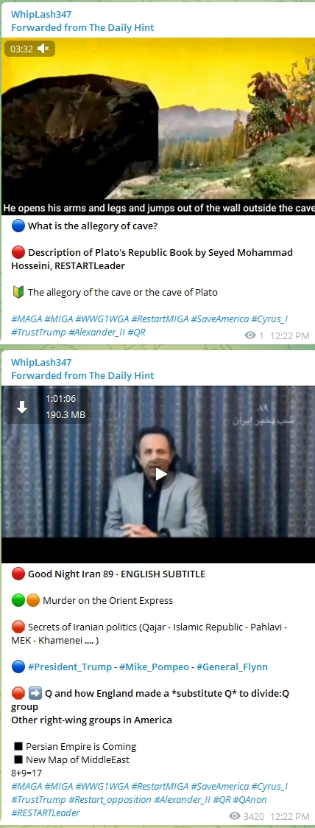
Task: Click the views eye icon on first message
Action: [250, 335]
